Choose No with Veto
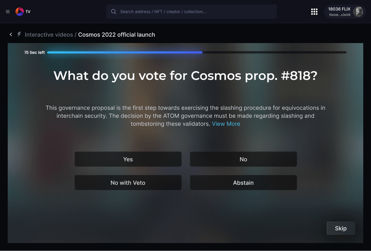 point(128,183)
